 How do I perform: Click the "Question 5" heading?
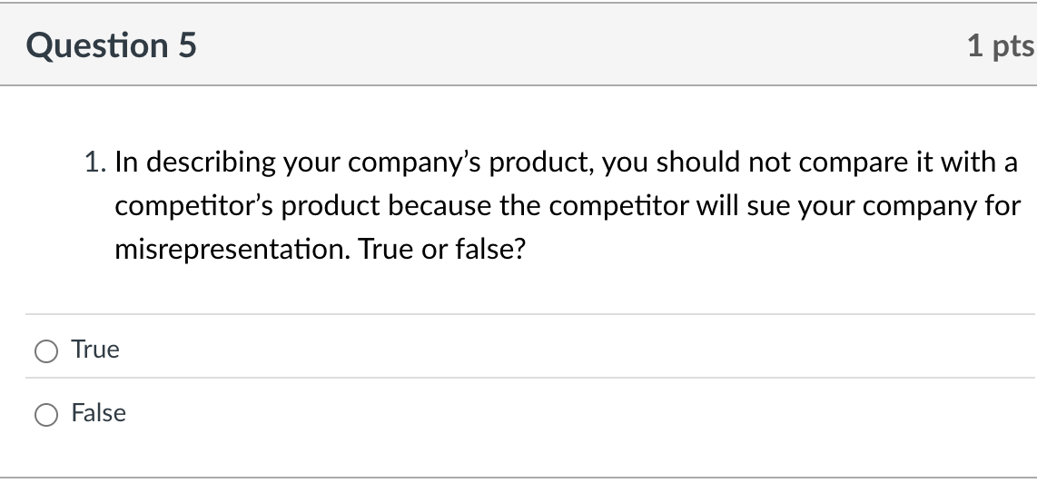tap(111, 45)
